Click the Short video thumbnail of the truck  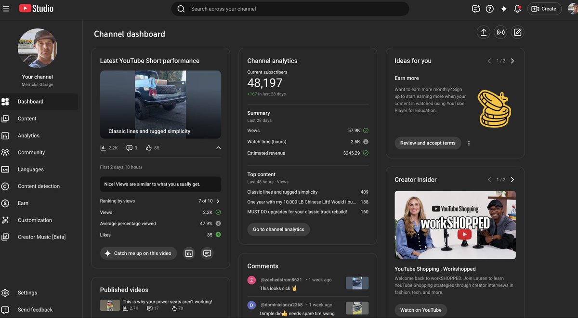(160, 105)
